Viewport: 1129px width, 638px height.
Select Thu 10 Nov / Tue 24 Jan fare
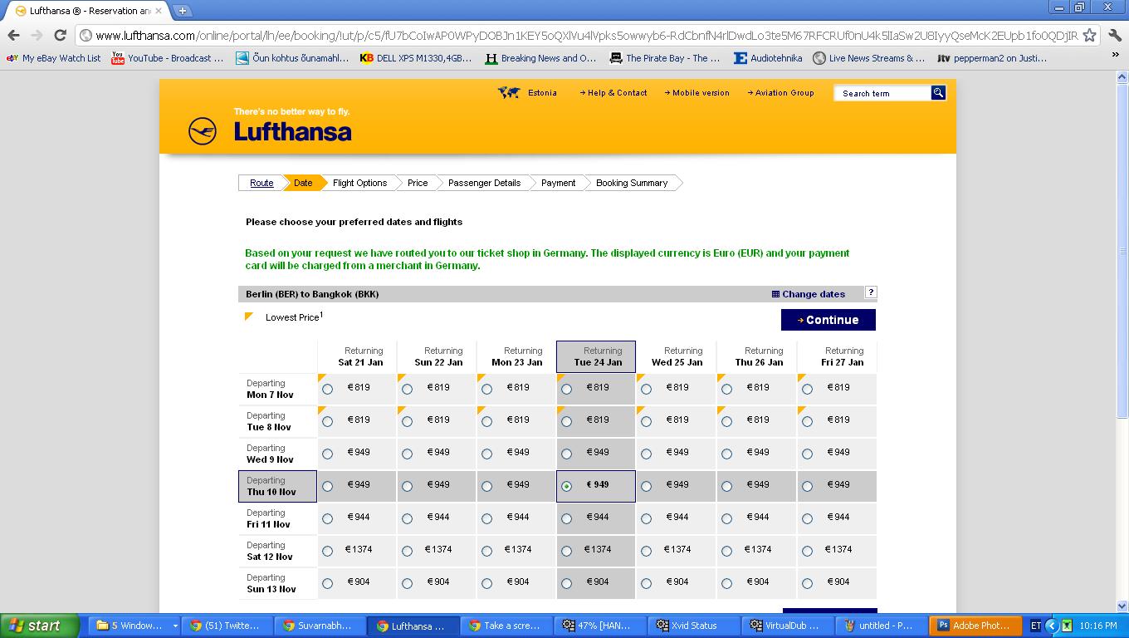[x=566, y=486]
